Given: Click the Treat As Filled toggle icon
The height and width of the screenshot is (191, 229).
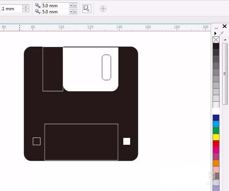Looking at the screenshot, I should coord(87,9).
